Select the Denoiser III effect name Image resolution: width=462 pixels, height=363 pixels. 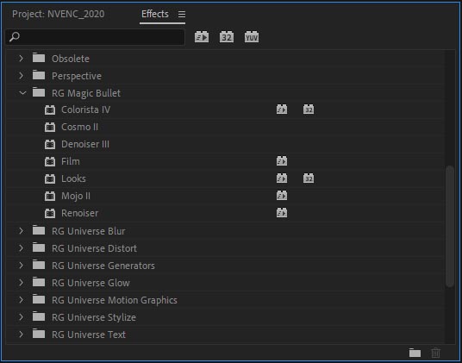point(85,144)
